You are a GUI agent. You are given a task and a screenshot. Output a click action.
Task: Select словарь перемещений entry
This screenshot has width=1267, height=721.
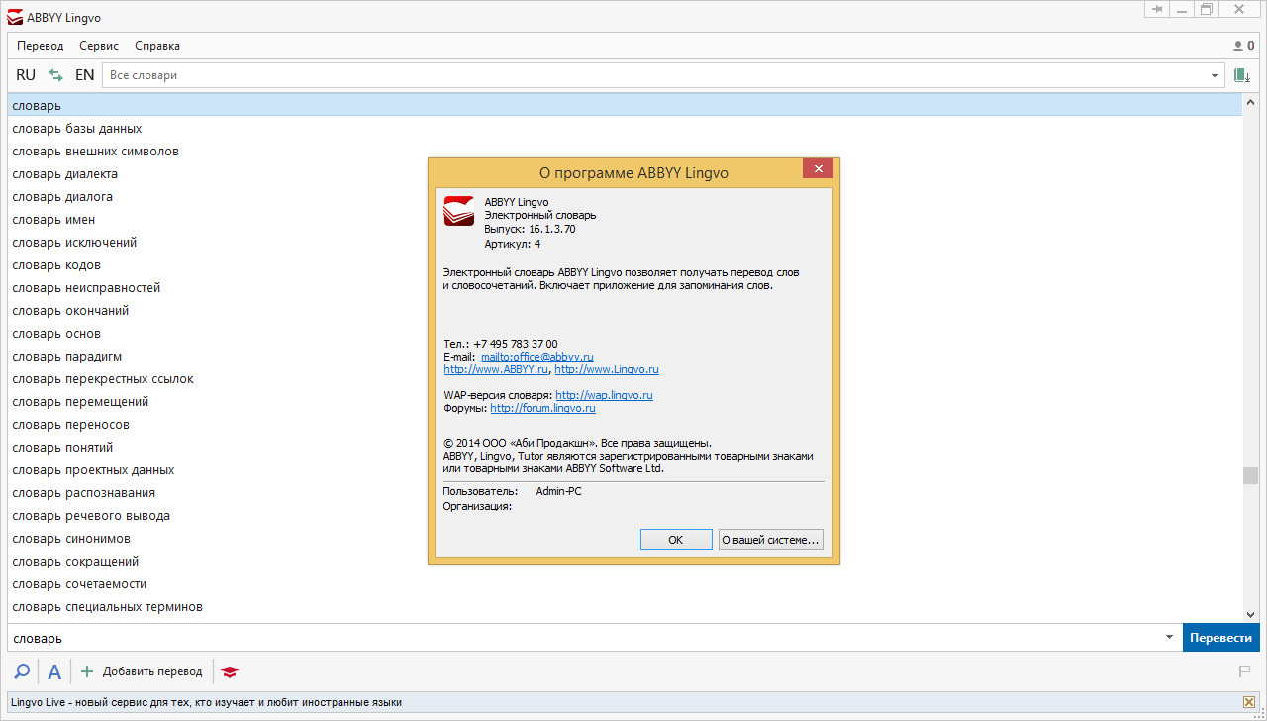point(625,401)
